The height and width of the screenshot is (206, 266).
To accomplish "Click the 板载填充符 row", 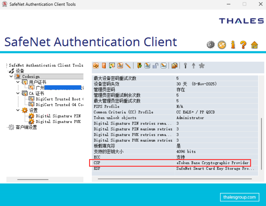I will (175, 146).
